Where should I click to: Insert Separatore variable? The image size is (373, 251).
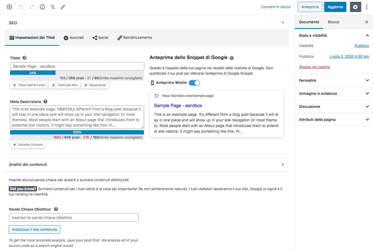coord(95,85)
